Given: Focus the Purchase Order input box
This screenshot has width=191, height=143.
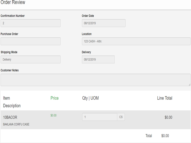Looking at the screenshot, I should 30,41.
